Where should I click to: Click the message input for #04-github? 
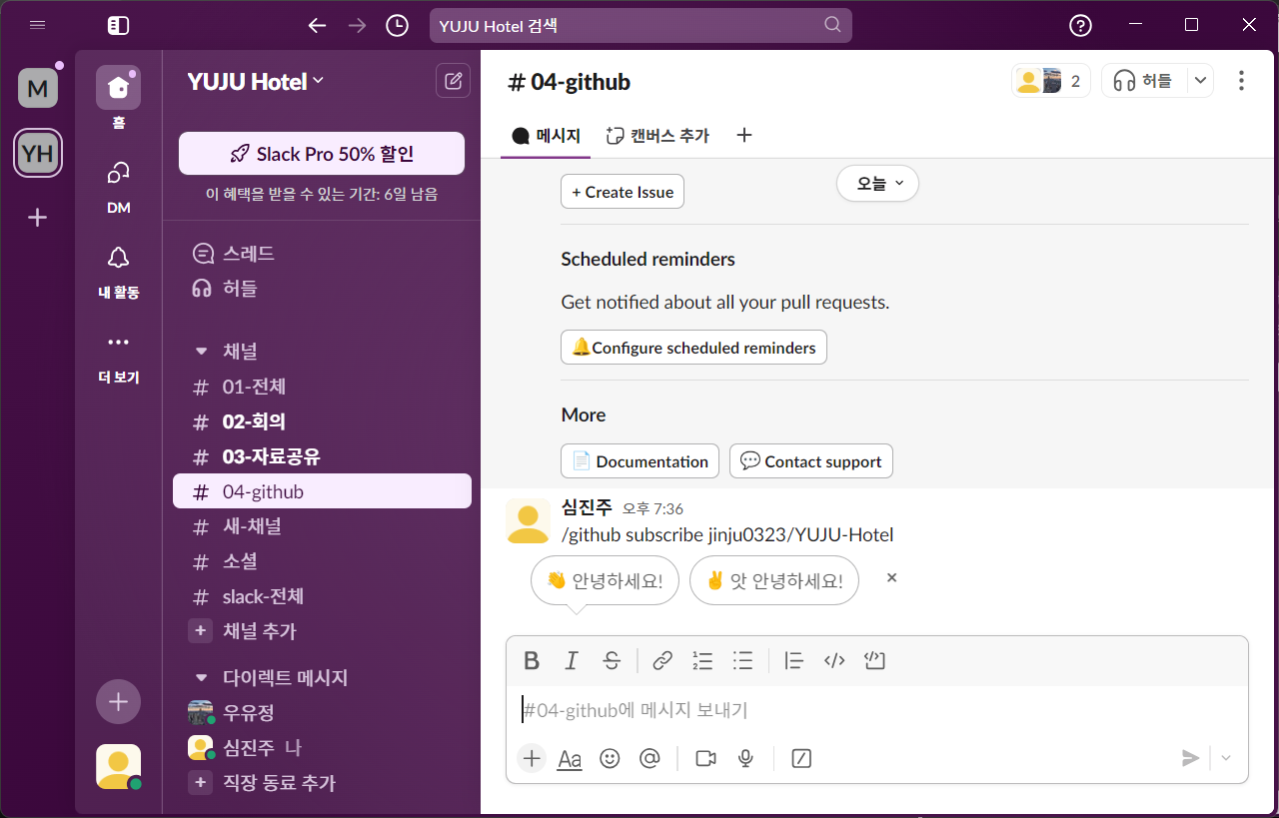(x=877, y=710)
